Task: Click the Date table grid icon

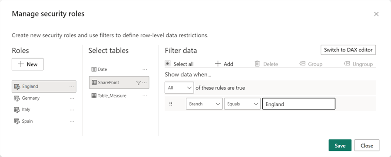Action: (94, 69)
